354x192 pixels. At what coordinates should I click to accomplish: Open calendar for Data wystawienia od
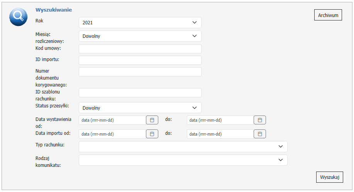click(152, 120)
